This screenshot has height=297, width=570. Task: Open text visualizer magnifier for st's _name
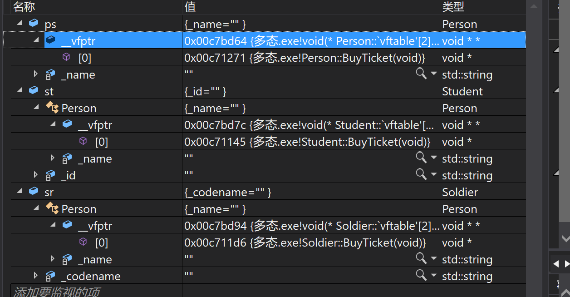coord(421,158)
